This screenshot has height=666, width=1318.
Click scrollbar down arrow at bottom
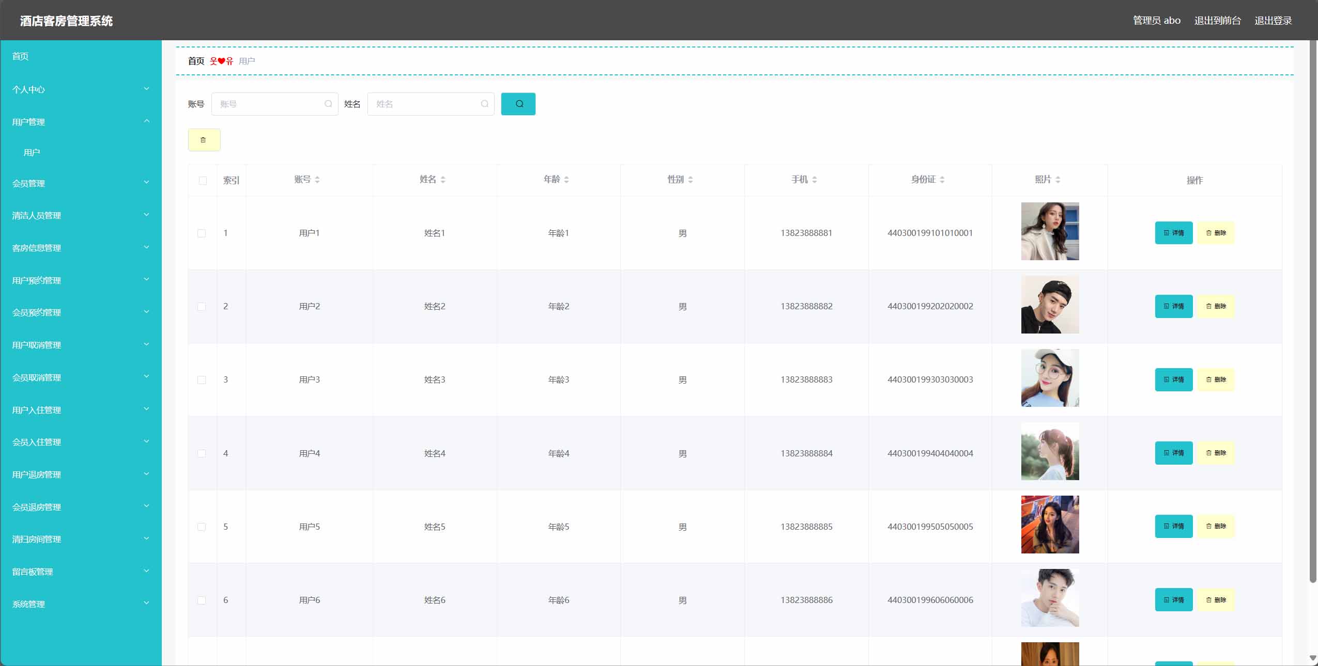tap(1313, 658)
